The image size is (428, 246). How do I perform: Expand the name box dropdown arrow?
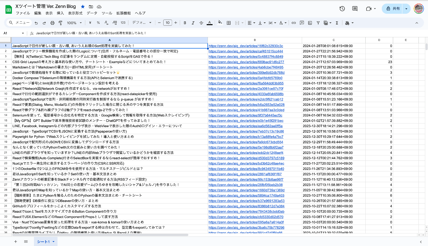(x=23, y=33)
